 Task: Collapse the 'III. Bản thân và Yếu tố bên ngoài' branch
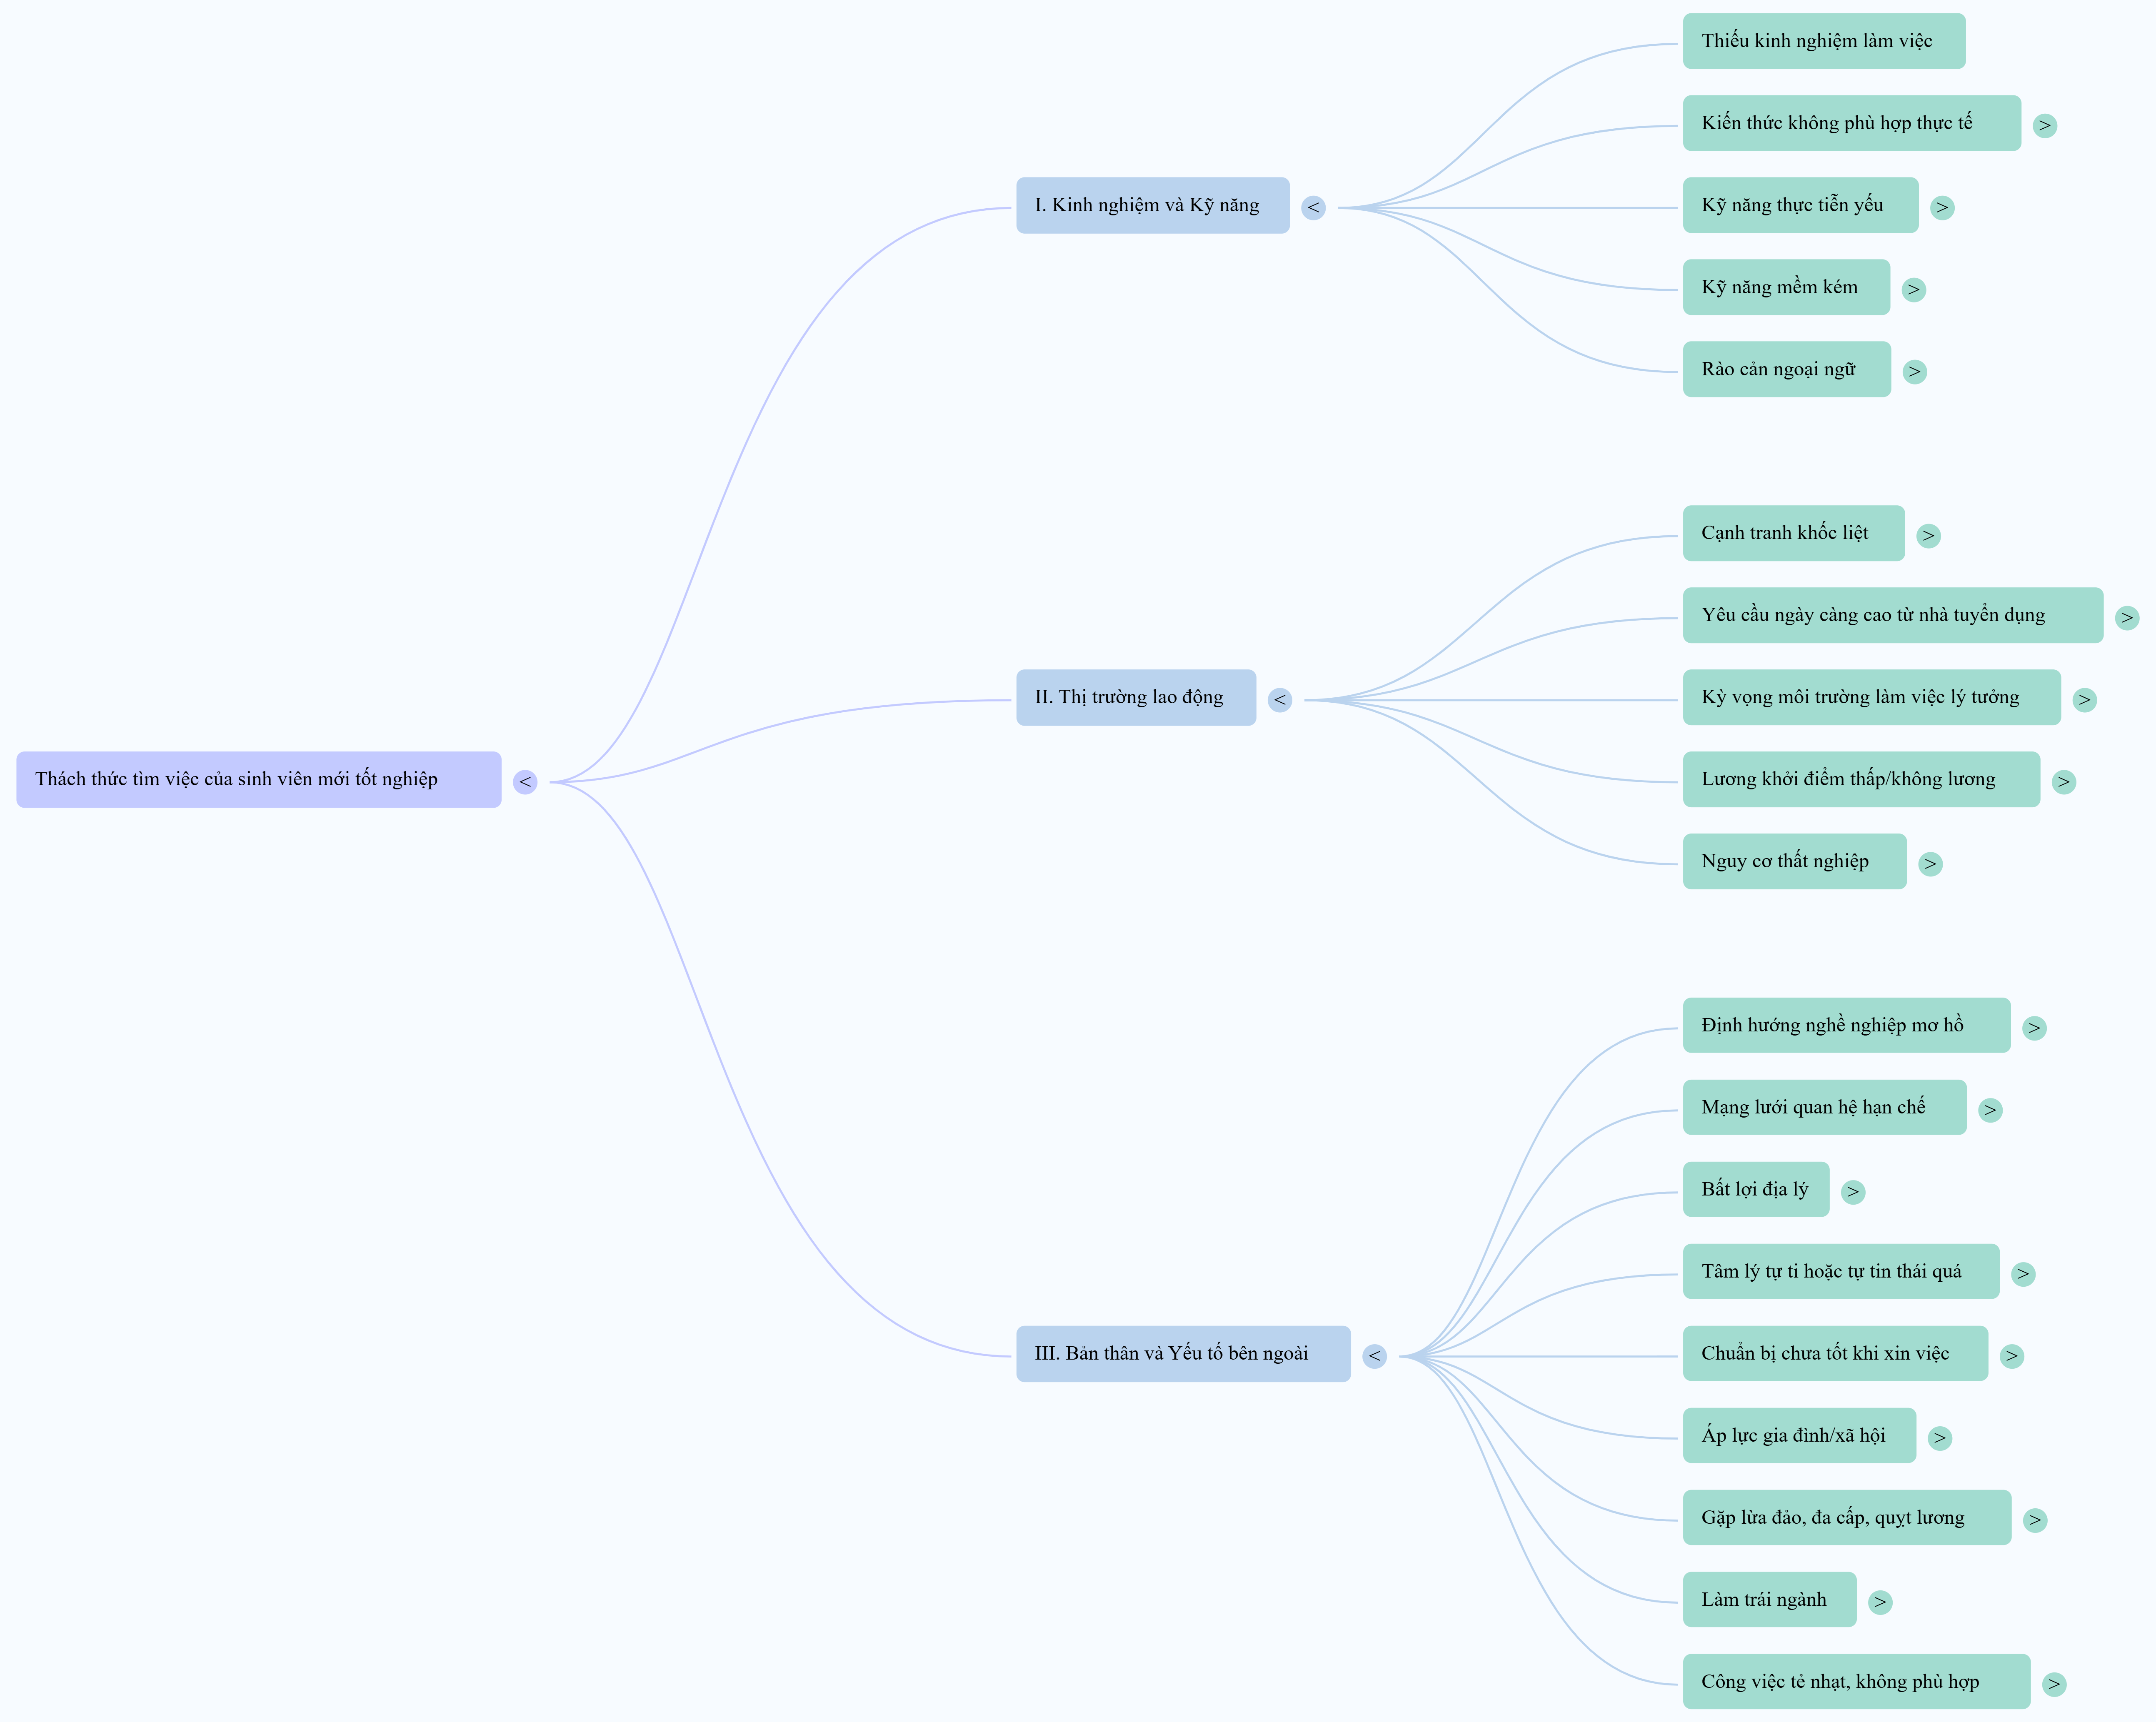(1375, 1356)
